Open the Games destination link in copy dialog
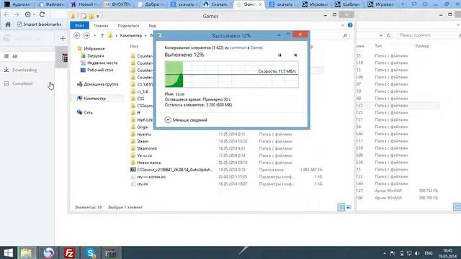This screenshot has height=259, width=461. click(256, 47)
